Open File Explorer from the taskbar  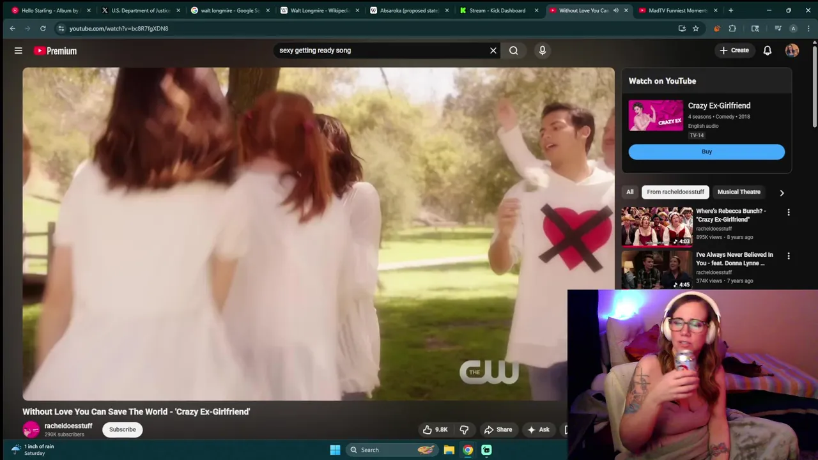449,450
